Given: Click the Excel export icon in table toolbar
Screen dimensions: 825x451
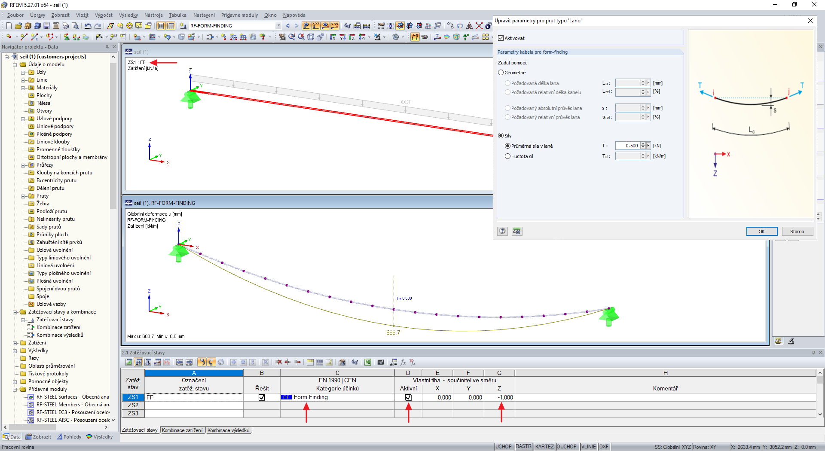Looking at the screenshot, I should [x=368, y=362].
